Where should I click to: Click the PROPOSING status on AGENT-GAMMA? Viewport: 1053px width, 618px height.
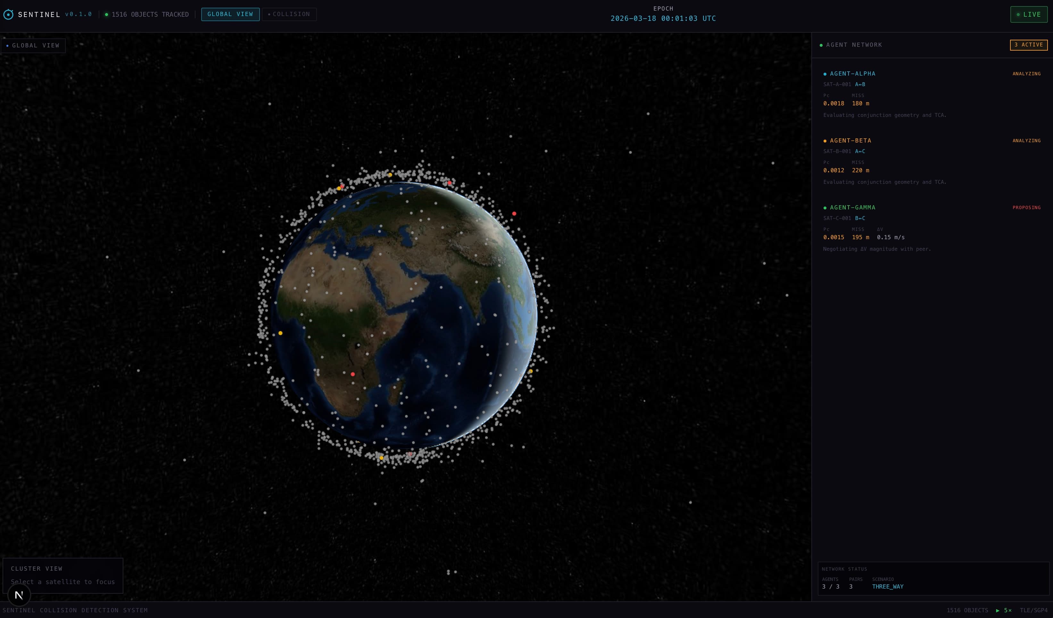[1026, 207]
